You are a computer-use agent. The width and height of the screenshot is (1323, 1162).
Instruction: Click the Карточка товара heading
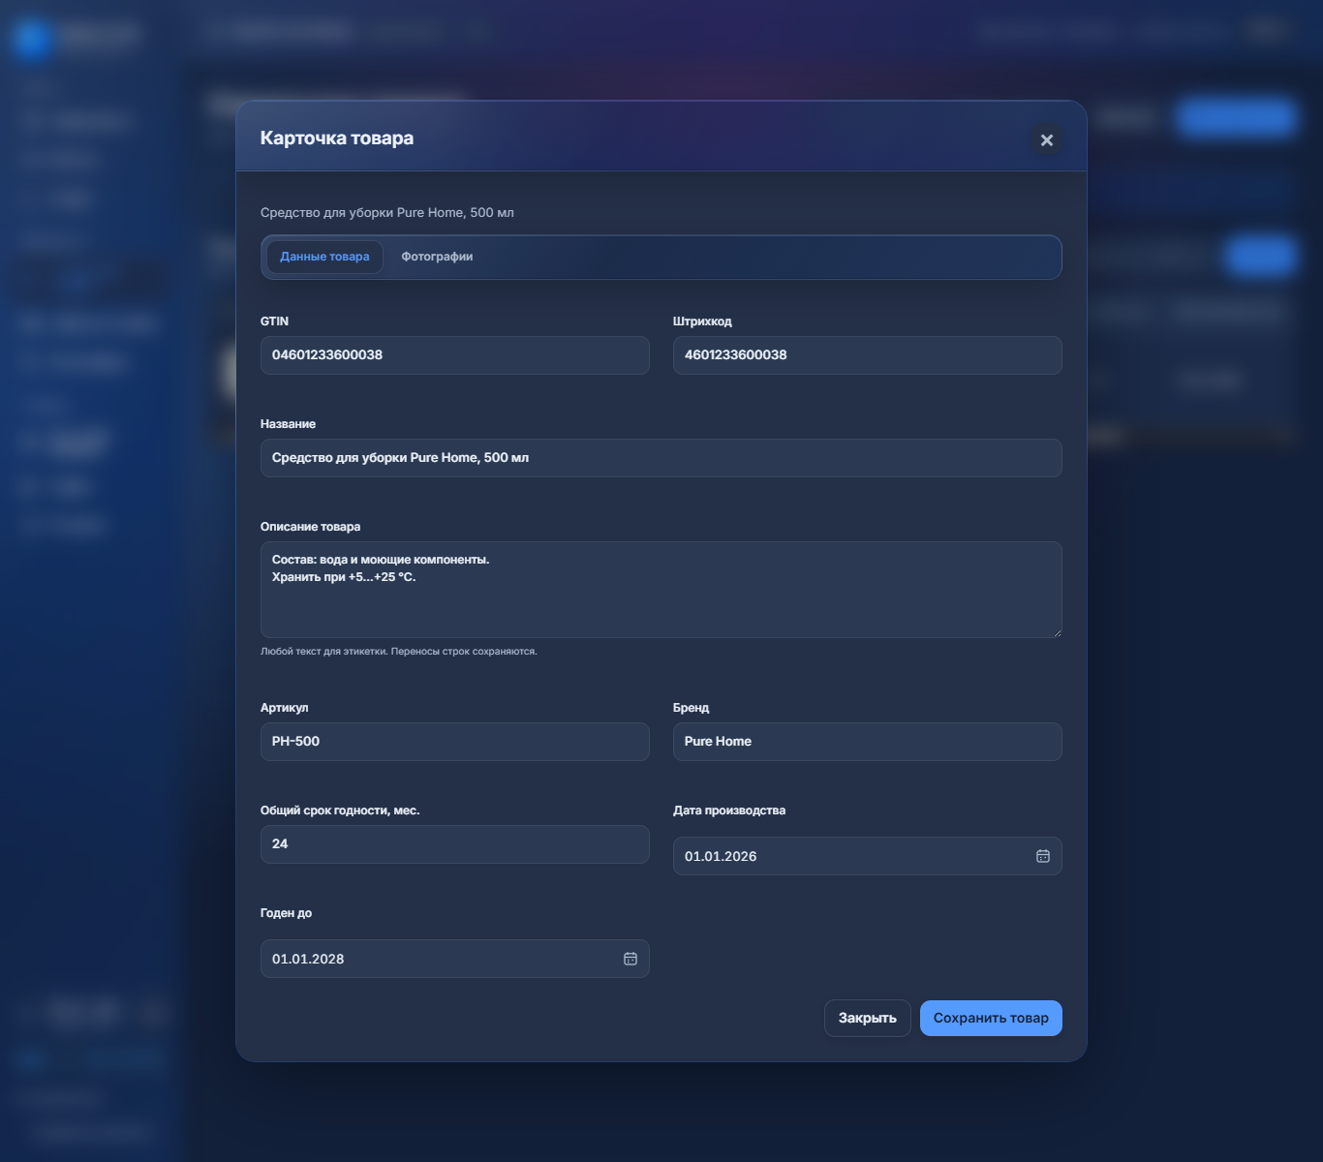point(337,138)
